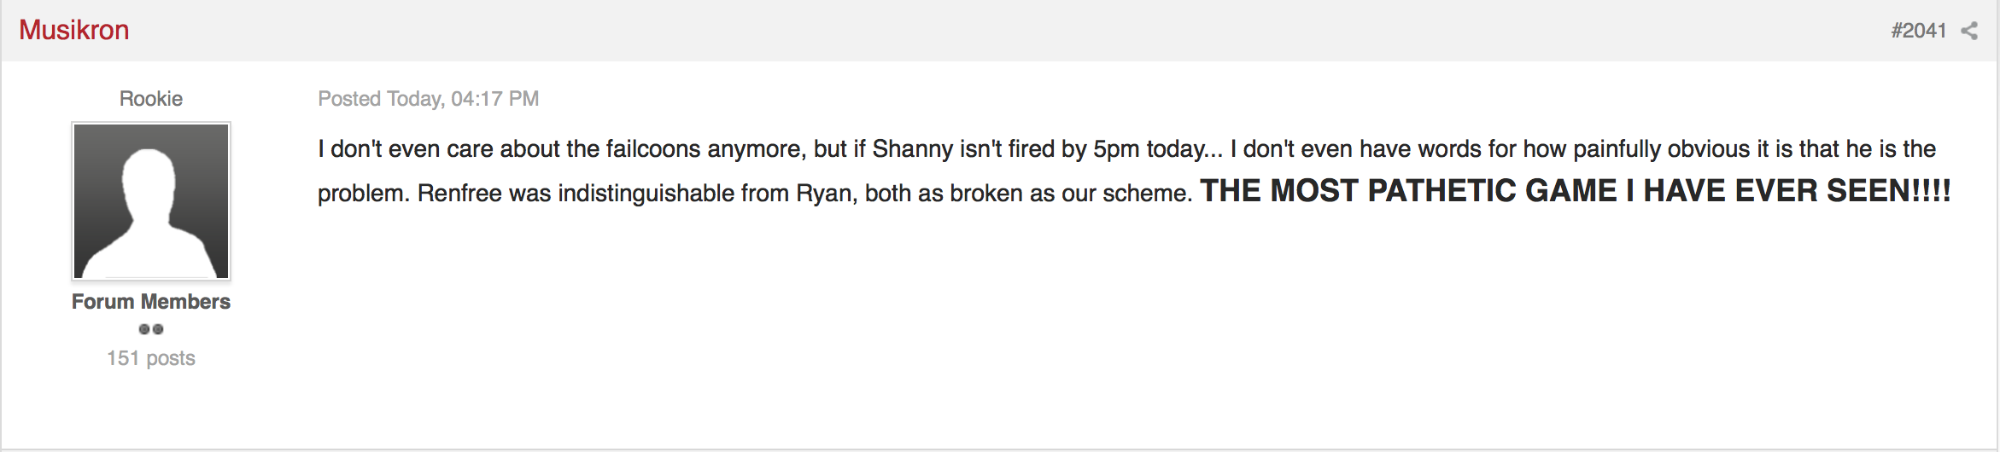The height and width of the screenshot is (452, 2000).
Task: Click the 151 posts count
Action: click(x=151, y=358)
